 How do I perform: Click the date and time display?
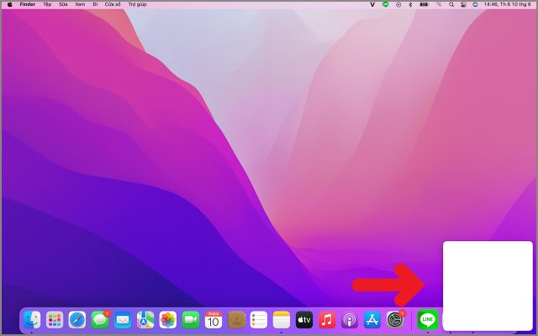click(x=507, y=4)
